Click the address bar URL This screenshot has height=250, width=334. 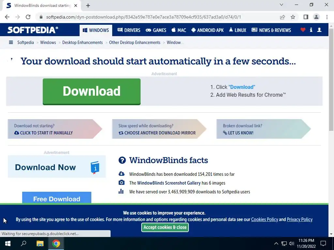click(144, 17)
